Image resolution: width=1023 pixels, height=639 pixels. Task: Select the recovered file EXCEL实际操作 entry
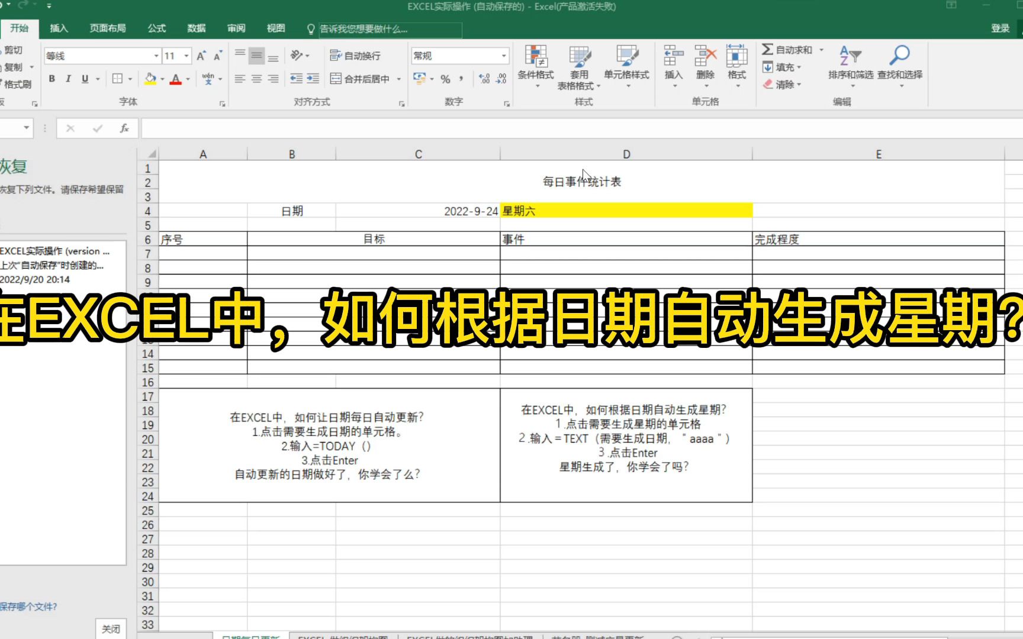[62, 265]
